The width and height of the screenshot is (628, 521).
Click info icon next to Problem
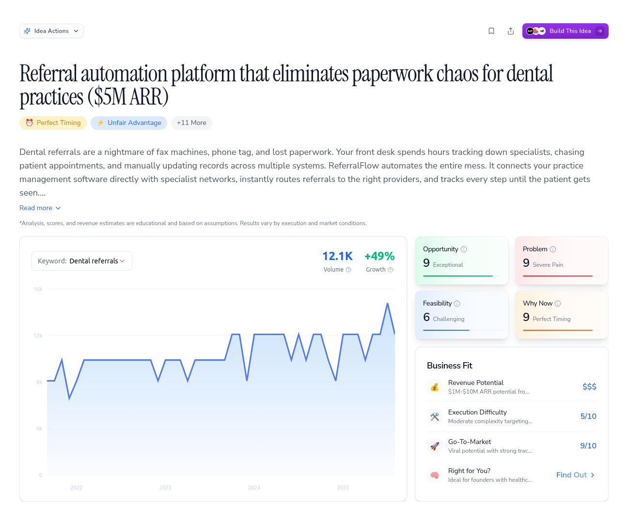[553, 249]
